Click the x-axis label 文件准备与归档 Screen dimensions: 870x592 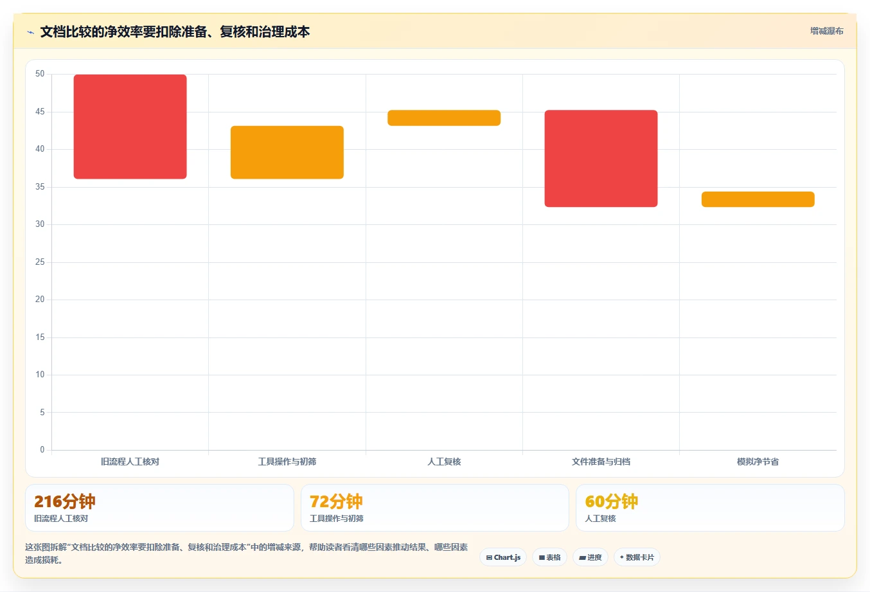coord(601,462)
